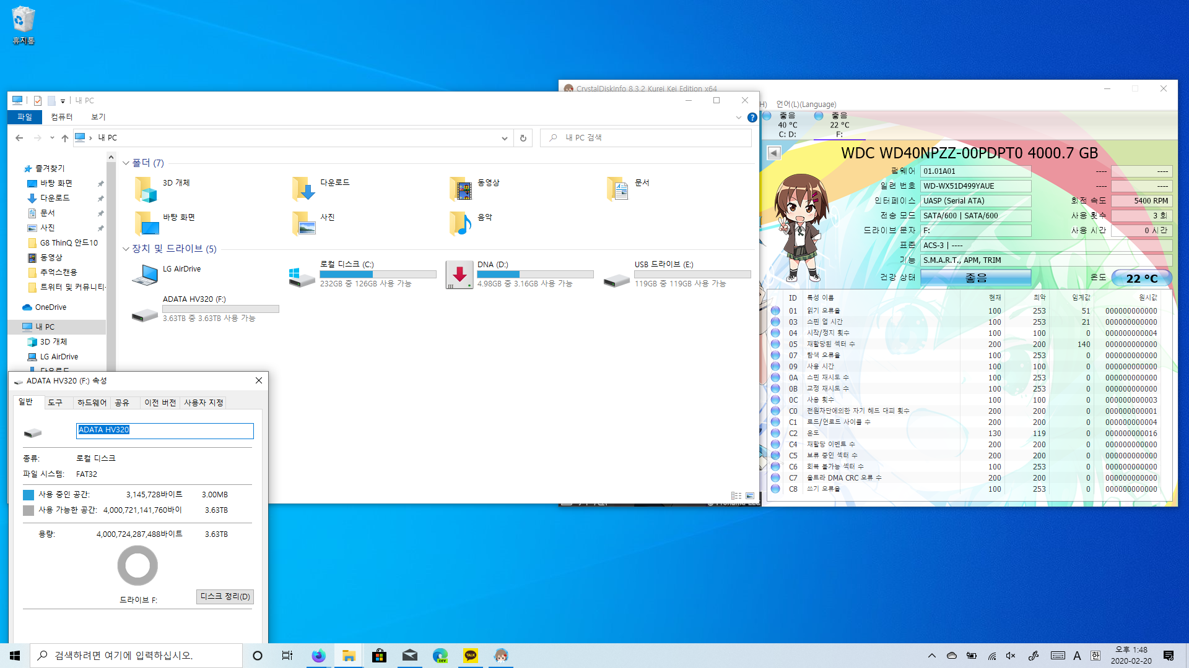1189x668 pixels.
Task: Open the 3D 개체 folder
Action: click(x=147, y=189)
